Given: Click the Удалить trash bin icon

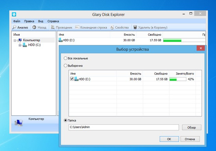Looking at the screenshot, I should 135,27.
